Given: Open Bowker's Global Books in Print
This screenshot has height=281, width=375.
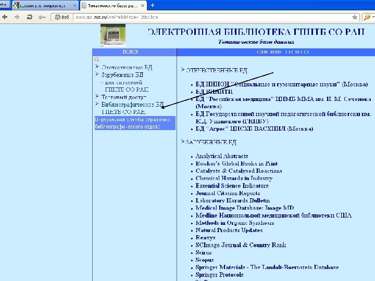Looking at the screenshot, I should [x=236, y=163].
